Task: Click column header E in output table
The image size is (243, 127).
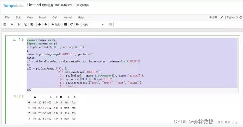Action: pyautogui.click(x=68, y=97)
